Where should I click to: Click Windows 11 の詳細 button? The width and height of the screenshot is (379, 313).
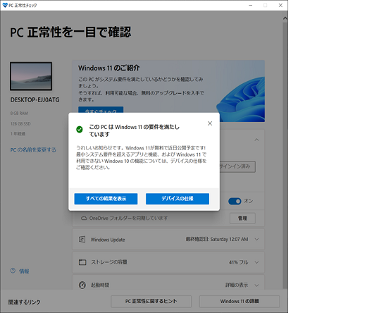[x=240, y=301]
